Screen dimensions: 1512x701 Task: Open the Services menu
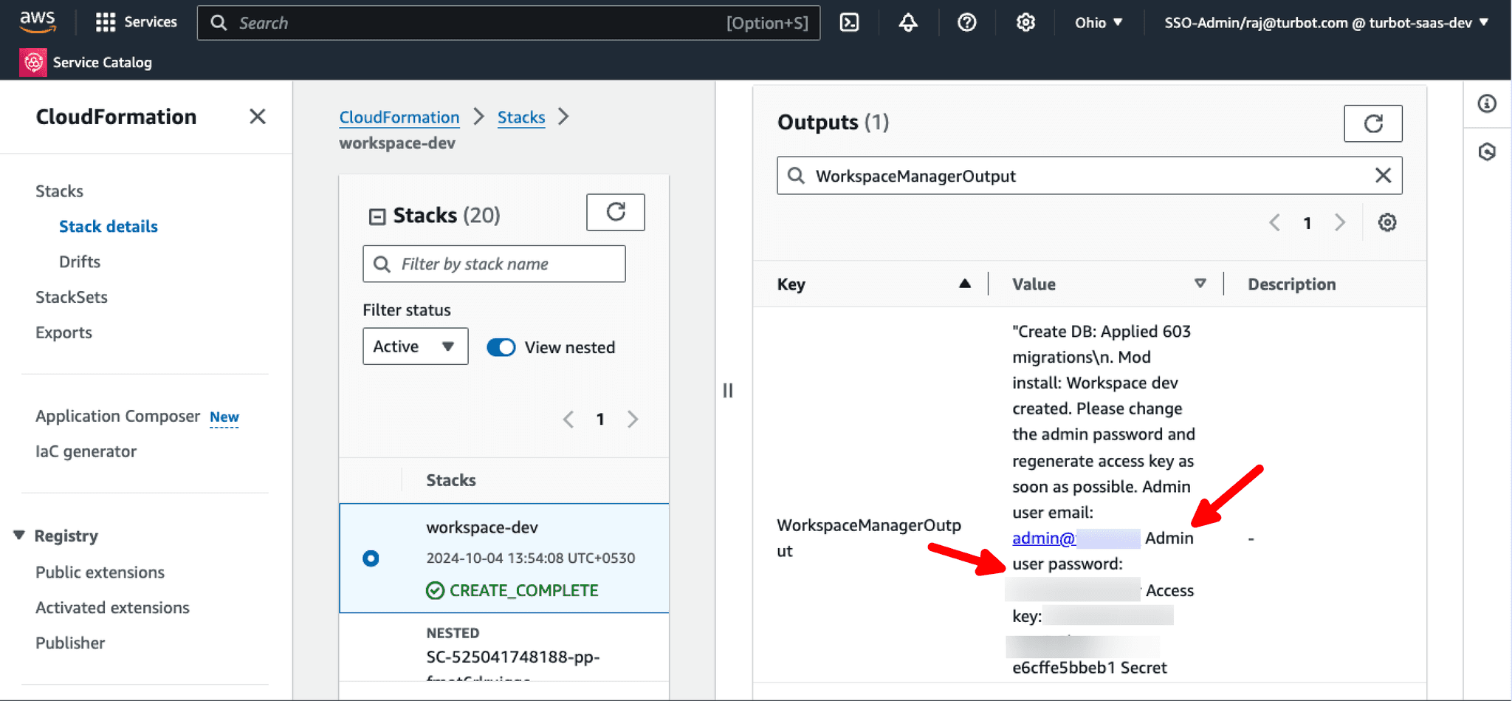(x=136, y=21)
